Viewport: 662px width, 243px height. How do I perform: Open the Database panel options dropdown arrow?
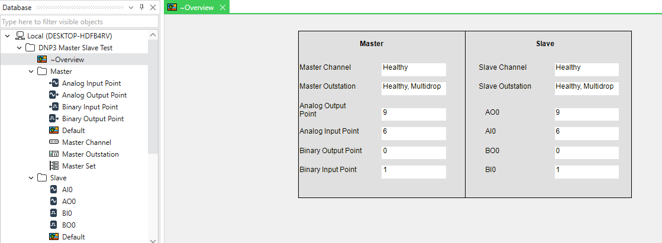coord(131,8)
